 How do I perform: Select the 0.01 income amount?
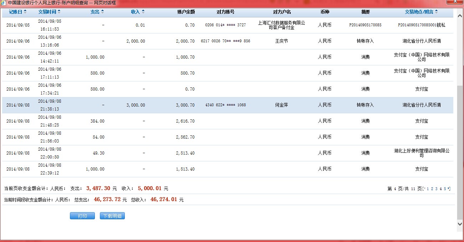(140, 25)
